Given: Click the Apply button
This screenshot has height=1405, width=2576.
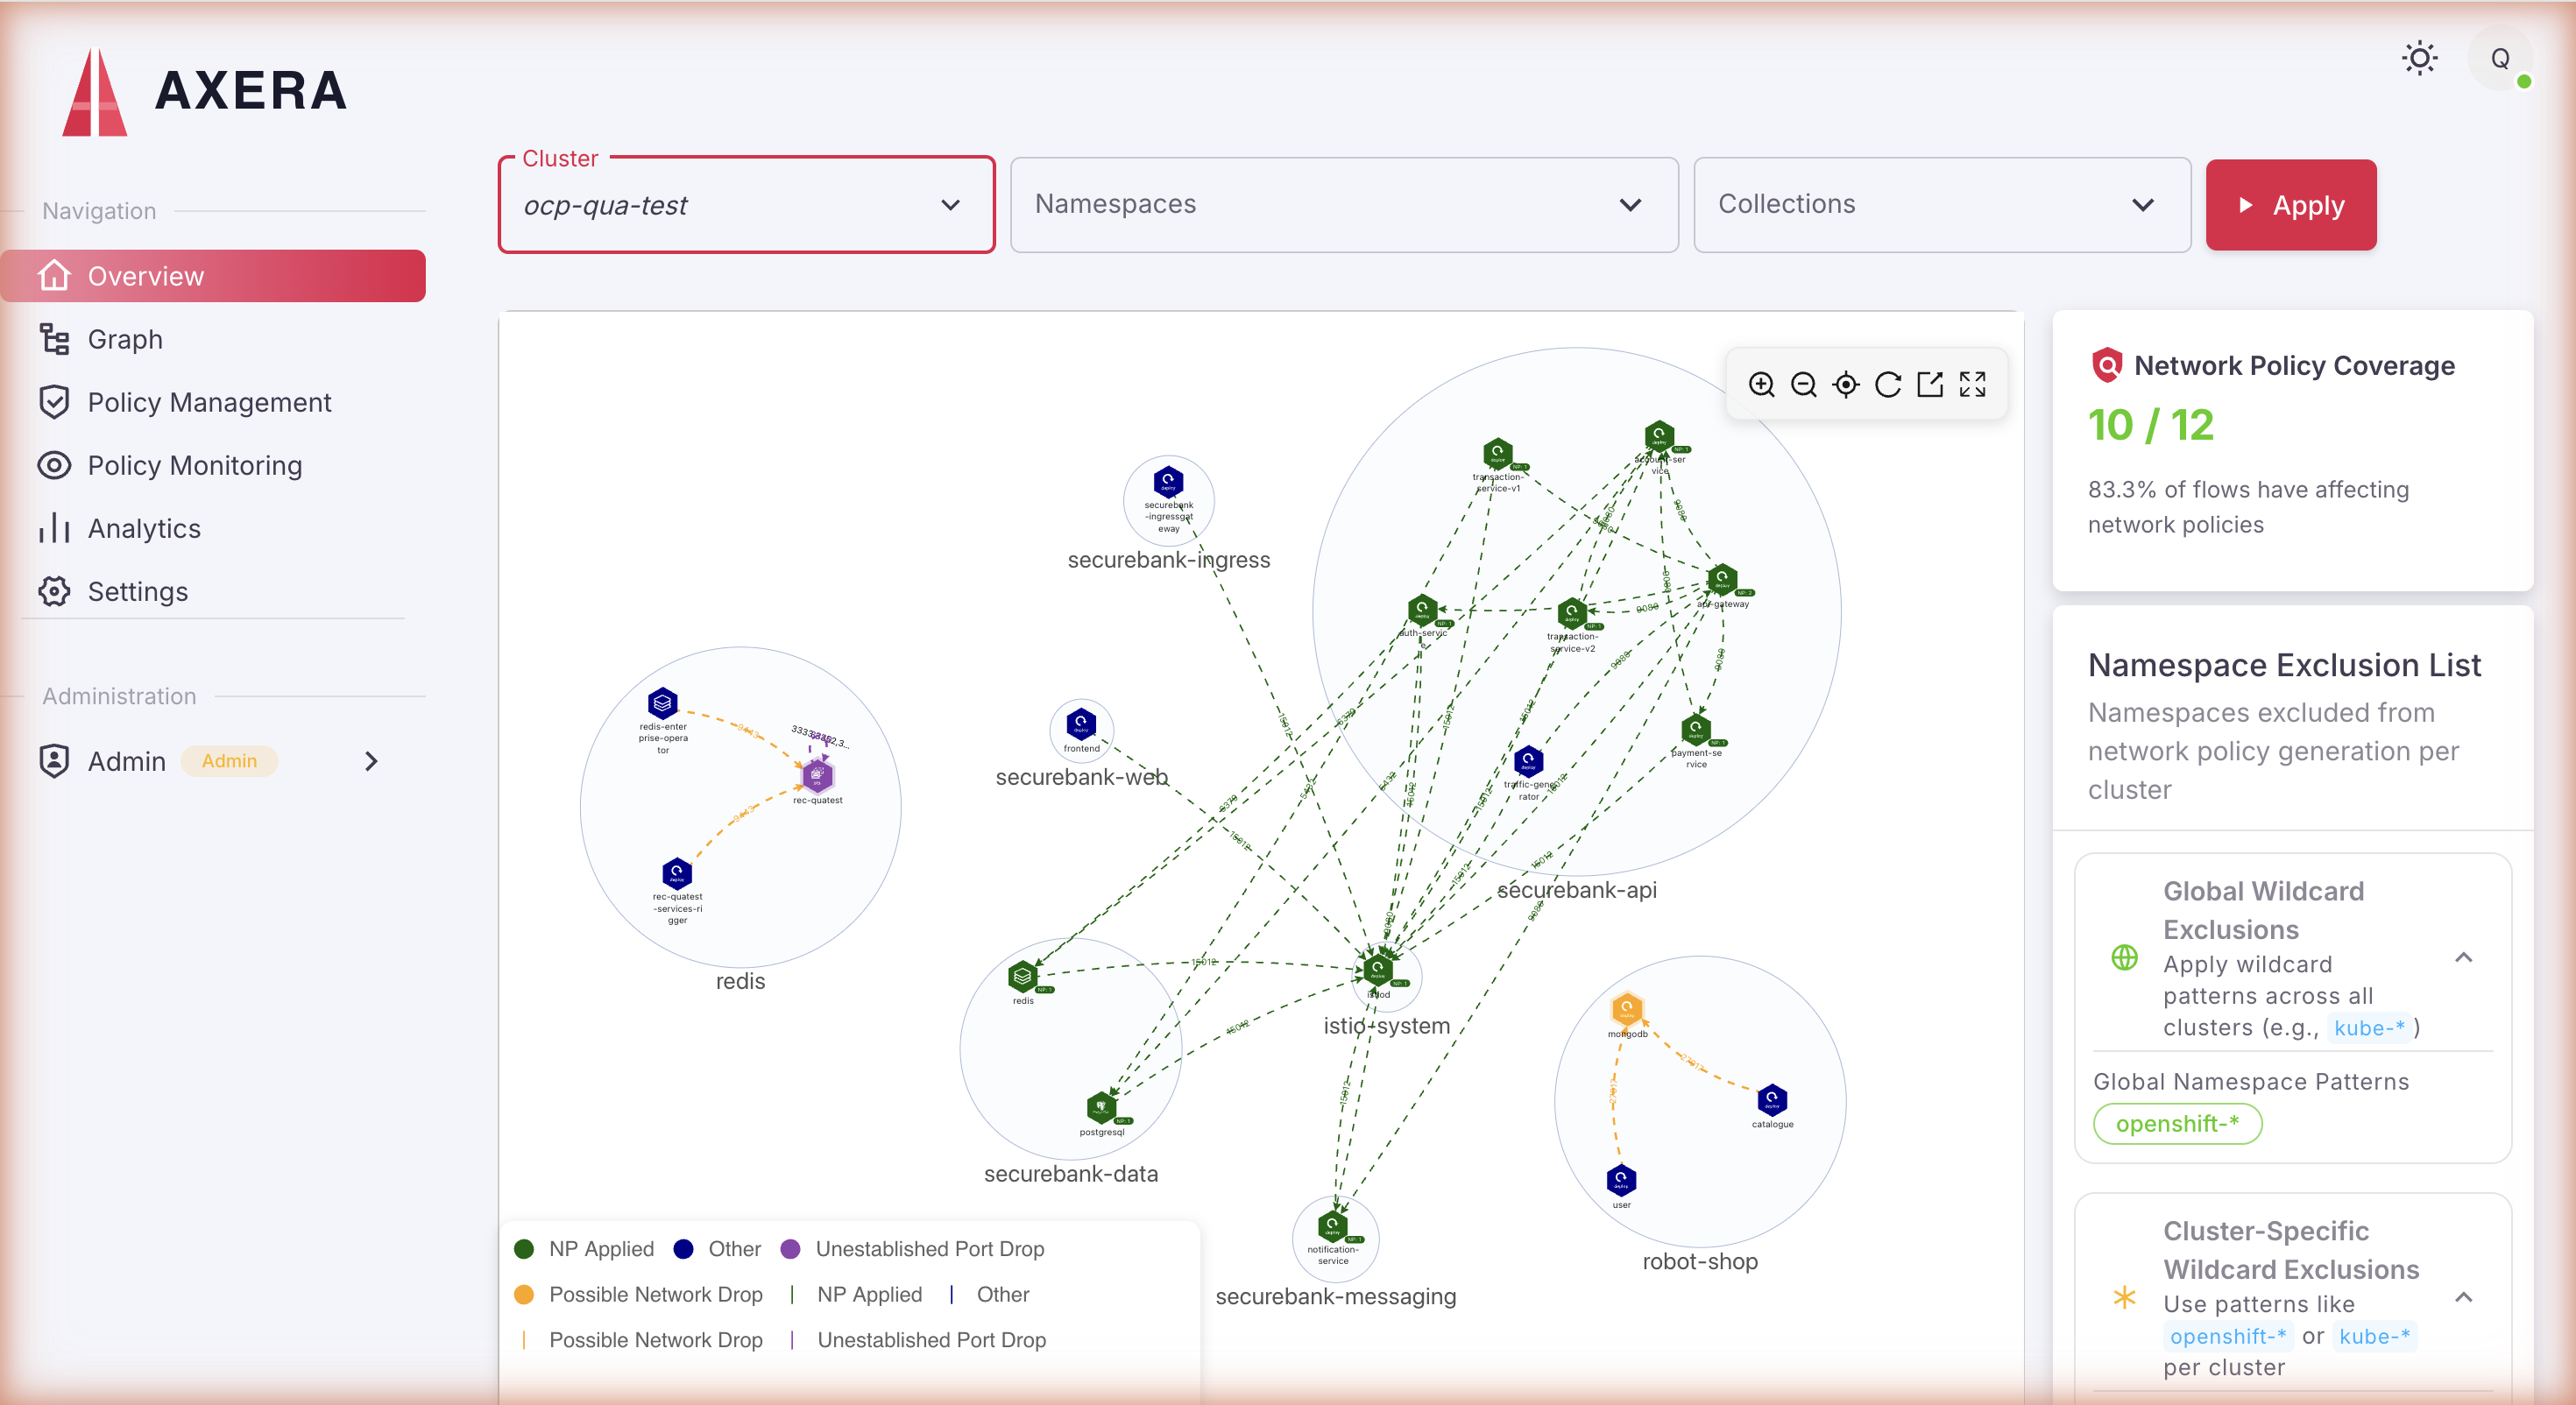Looking at the screenshot, I should (2291, 205).
